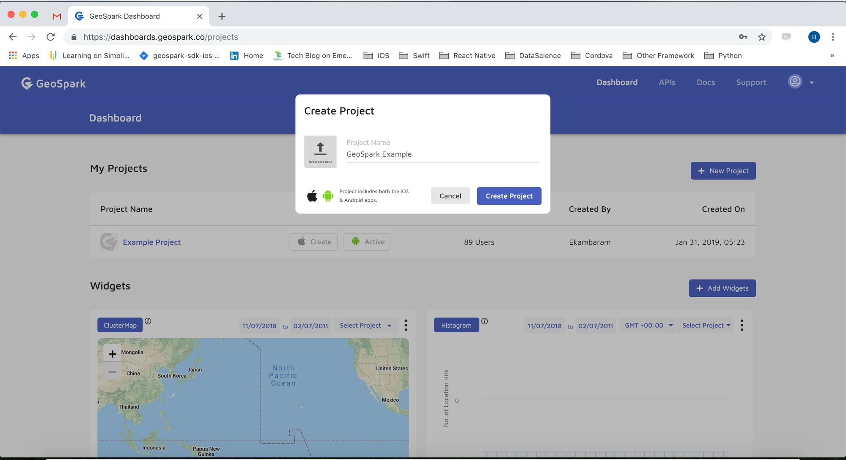Screen dimensions: 846x460
Task: Open the Docs nav item
Action: (706, 82)
